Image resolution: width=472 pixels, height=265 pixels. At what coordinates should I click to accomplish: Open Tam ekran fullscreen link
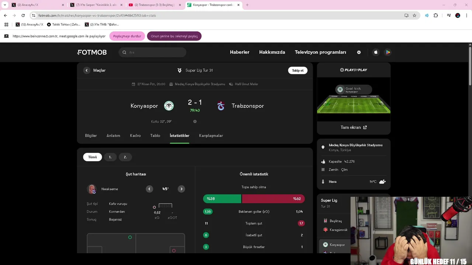354,127
